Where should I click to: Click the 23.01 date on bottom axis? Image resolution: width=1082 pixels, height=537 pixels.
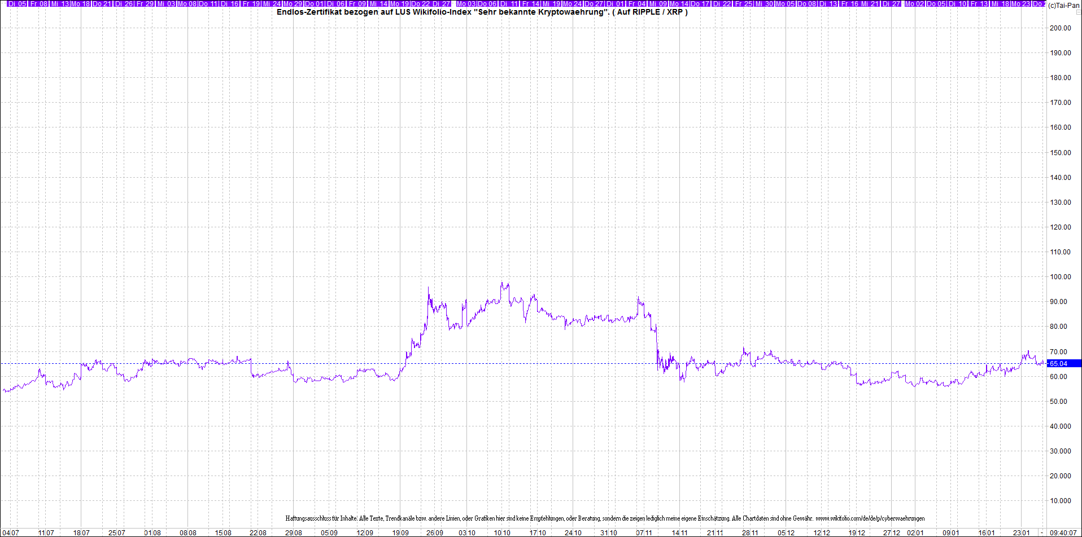tap(1021, 532)
